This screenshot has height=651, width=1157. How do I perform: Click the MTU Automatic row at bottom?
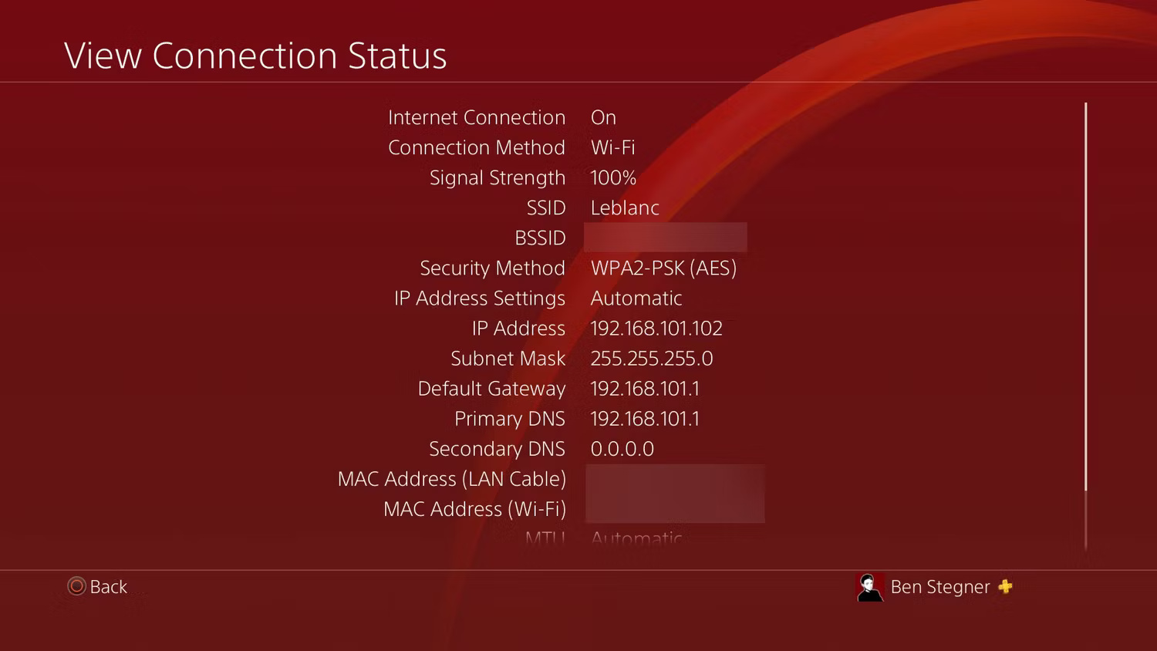pyautogui.click(x=636, y=536)
